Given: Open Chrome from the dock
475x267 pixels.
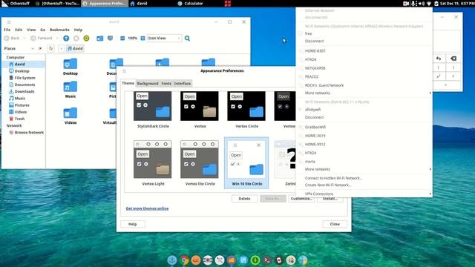Looking at the screenshot, I should point(184,260).
